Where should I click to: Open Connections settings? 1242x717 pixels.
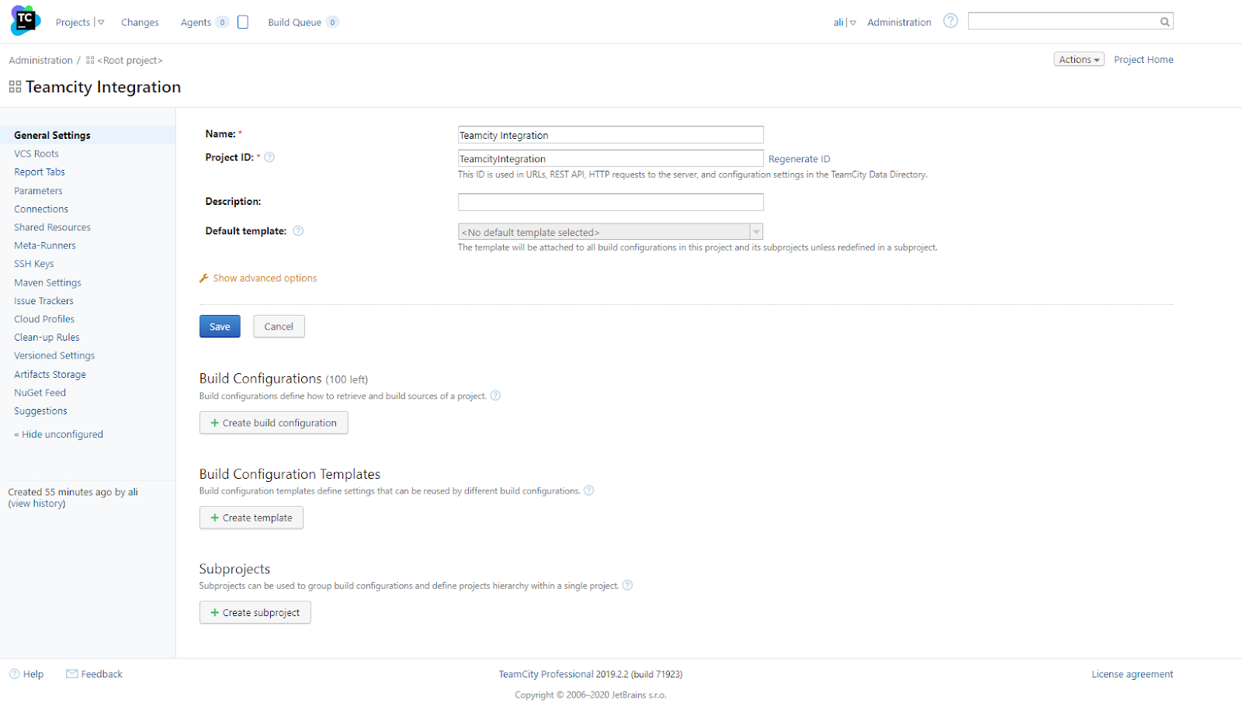[x=41, y=209]
